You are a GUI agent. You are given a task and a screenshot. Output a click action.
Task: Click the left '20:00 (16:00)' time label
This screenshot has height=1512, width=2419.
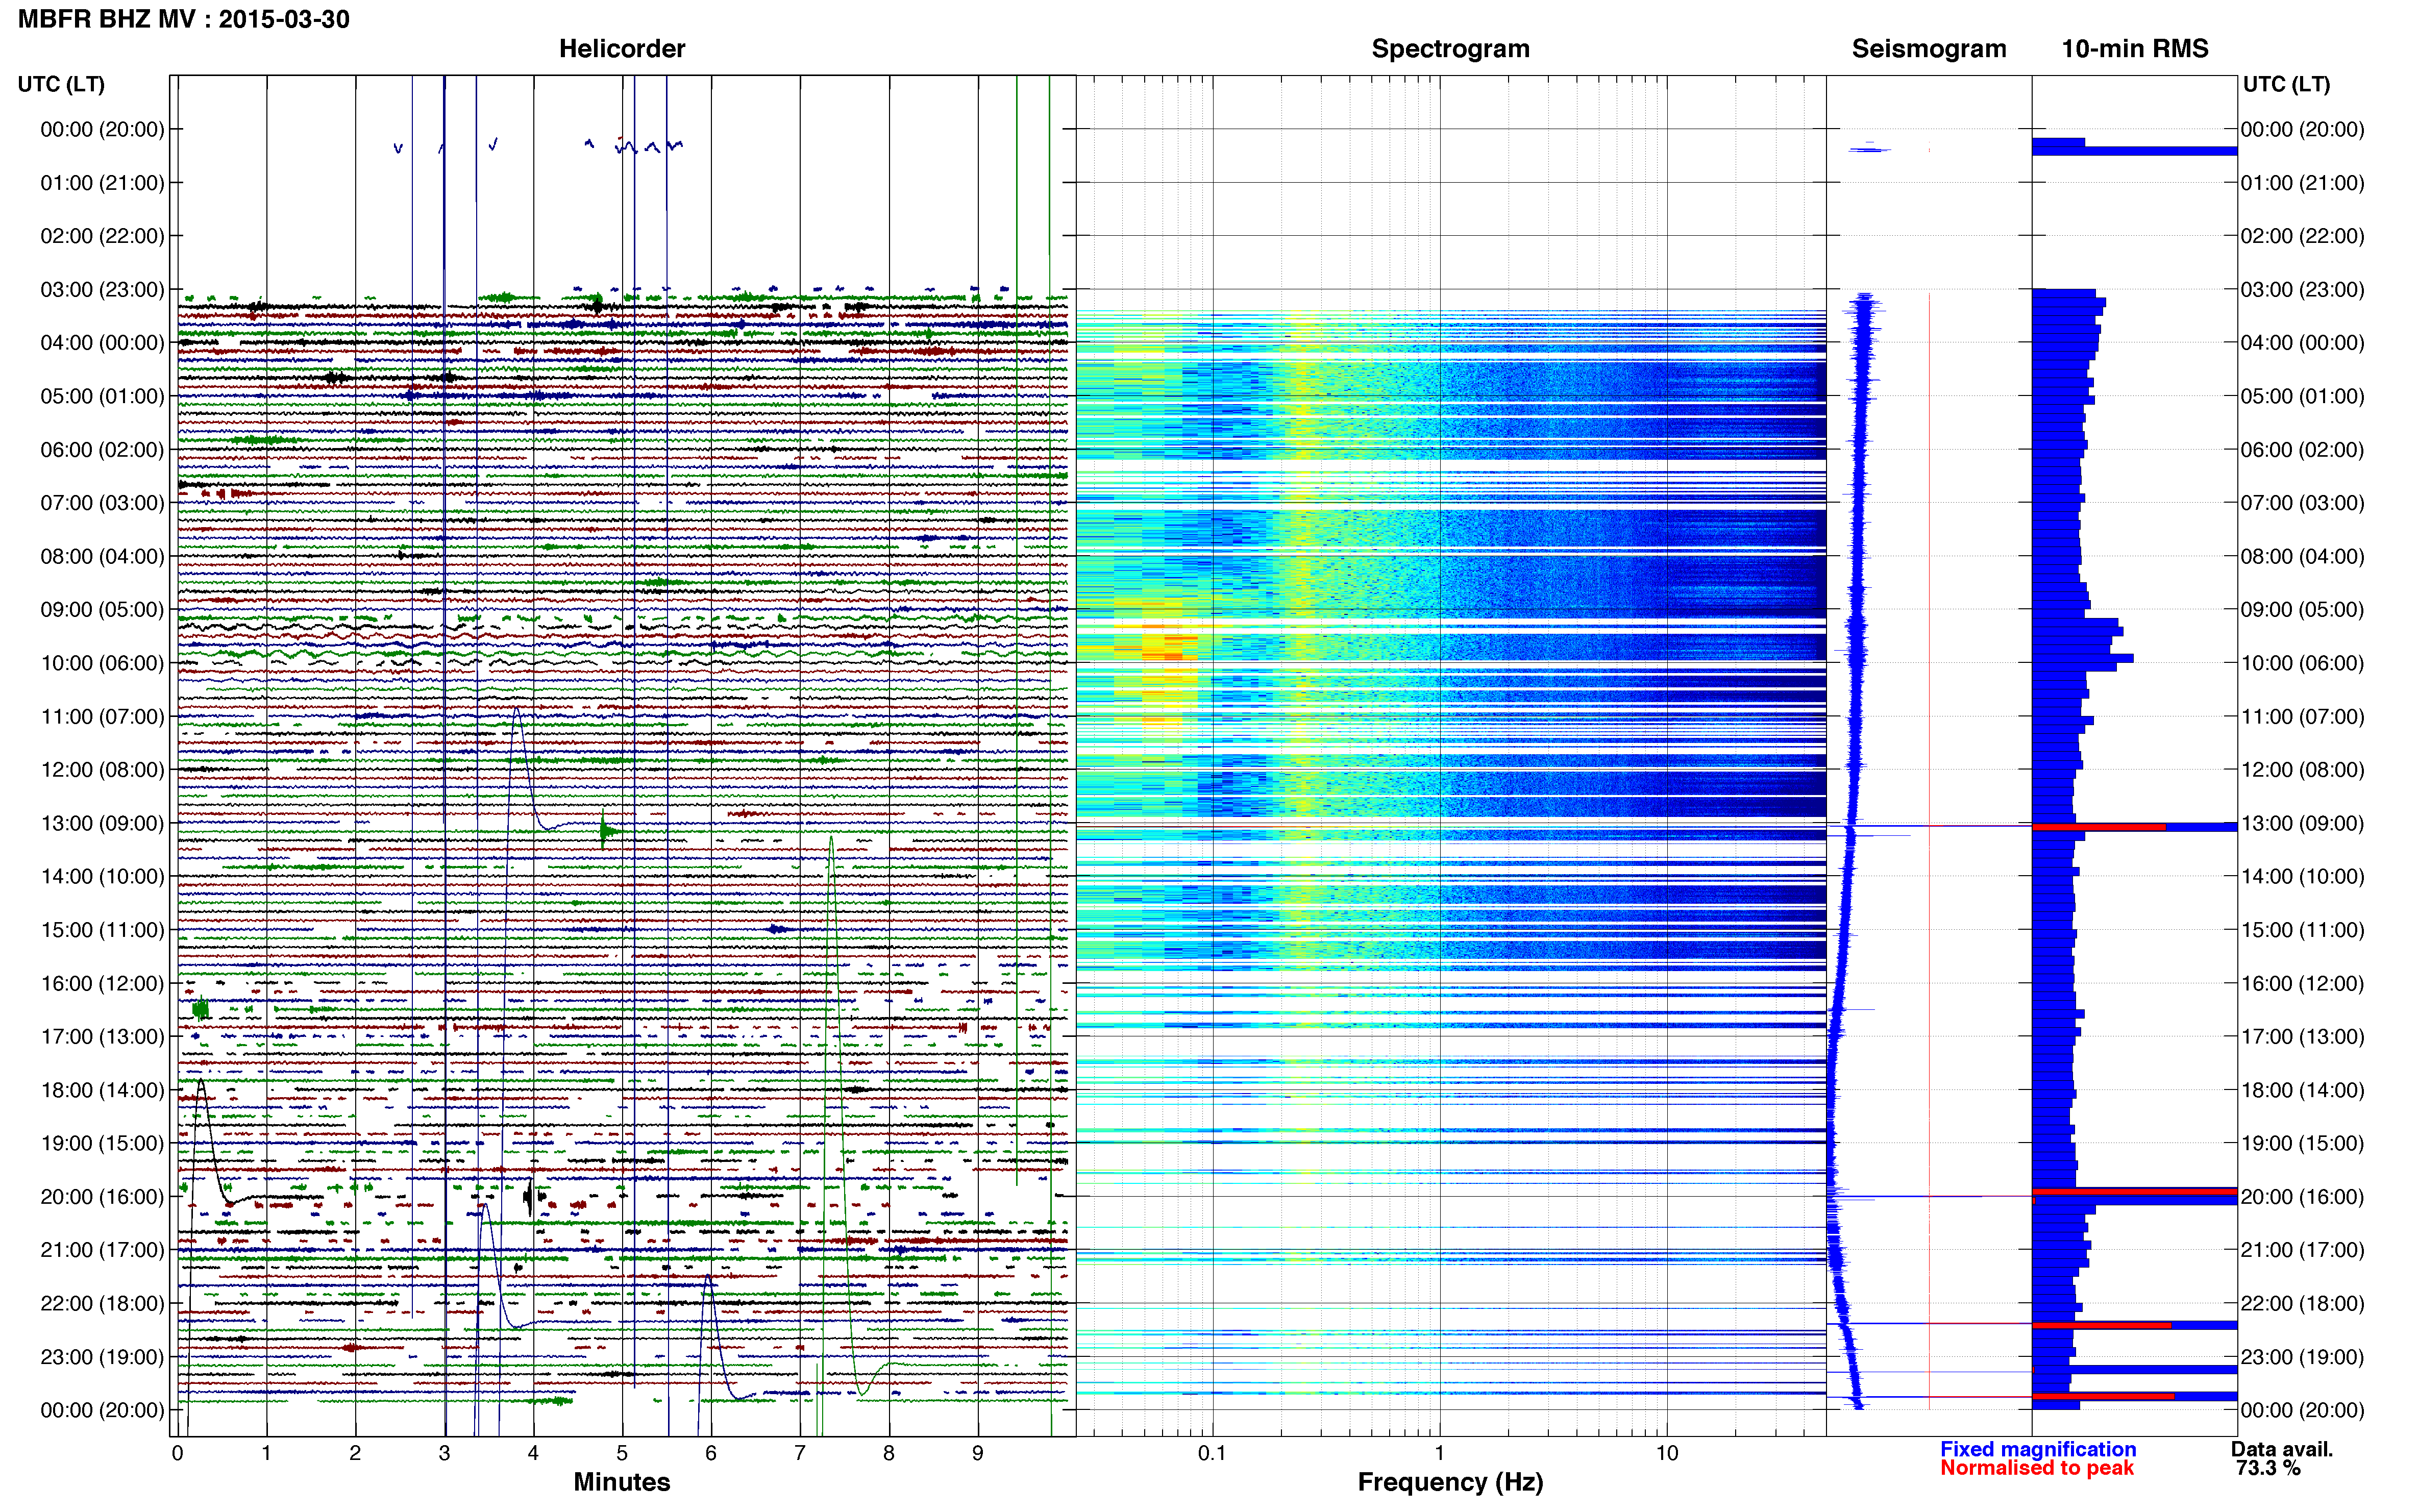(102, 1196)
